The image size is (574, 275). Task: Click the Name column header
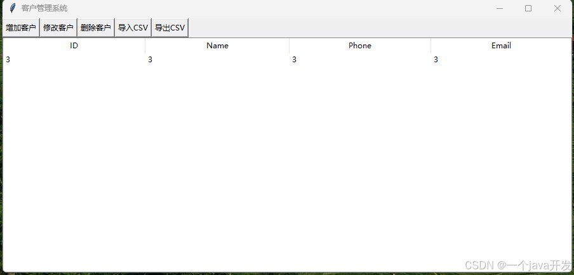point(217,46)
